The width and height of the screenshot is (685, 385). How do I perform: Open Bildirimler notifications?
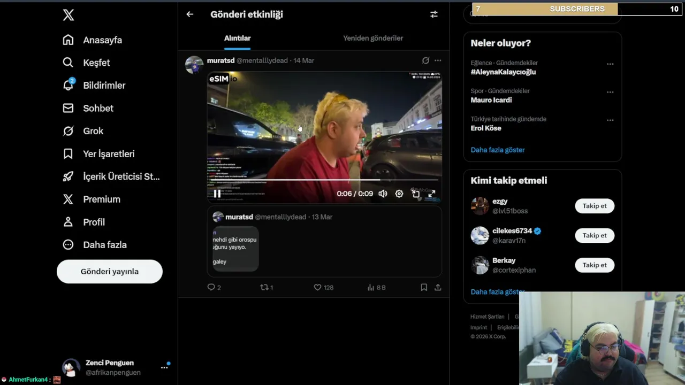[x=94, y=86]
